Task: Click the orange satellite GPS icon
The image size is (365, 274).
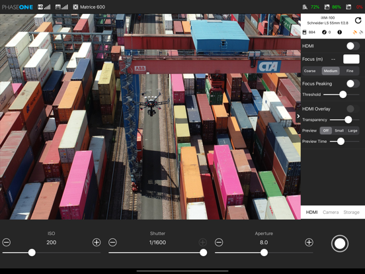Action: tap(355, 32)
